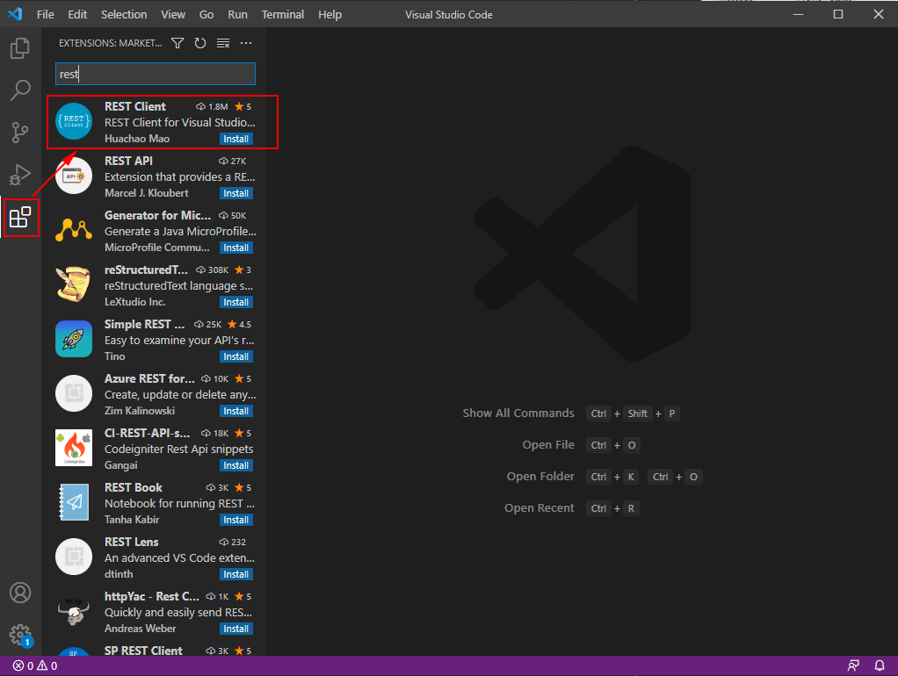Open the Selection menu
This screenshot has width=898, height=676.
click(x=124, y=14)
